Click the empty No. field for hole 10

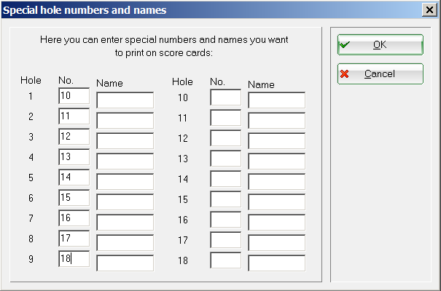(225, 97)
